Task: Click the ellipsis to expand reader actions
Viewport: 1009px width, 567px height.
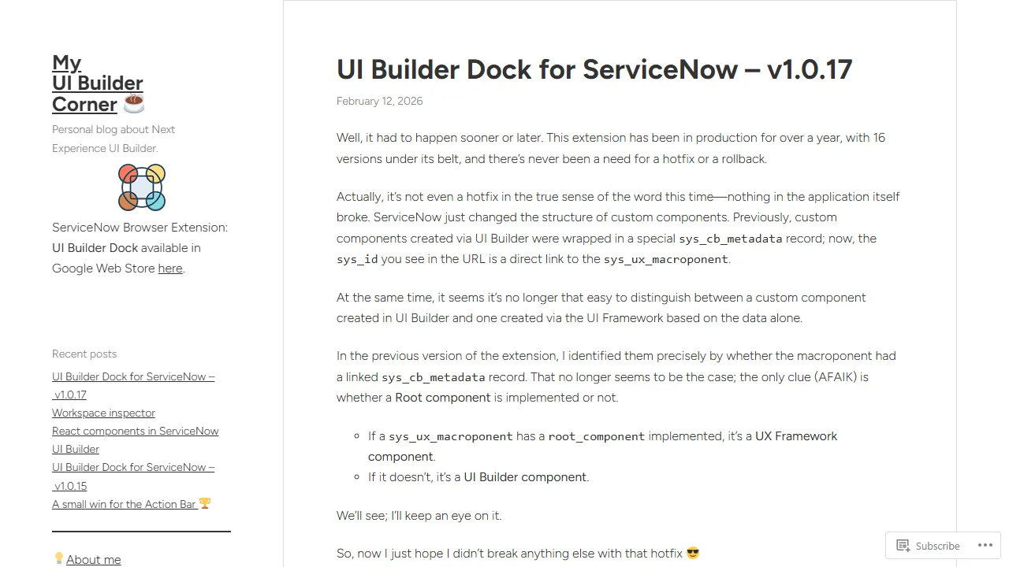Action: 985,545
